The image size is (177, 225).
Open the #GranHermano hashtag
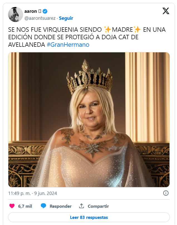click(68, 45)
